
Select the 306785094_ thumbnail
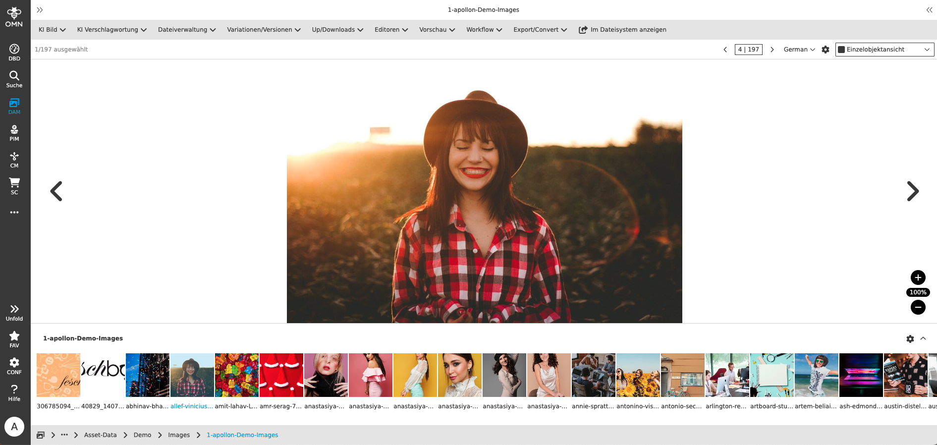[x=58, y=375]
